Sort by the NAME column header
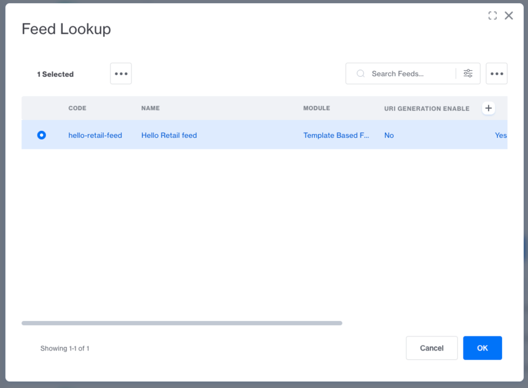This screenshot has width=528, height=388. tap(150, 108)
